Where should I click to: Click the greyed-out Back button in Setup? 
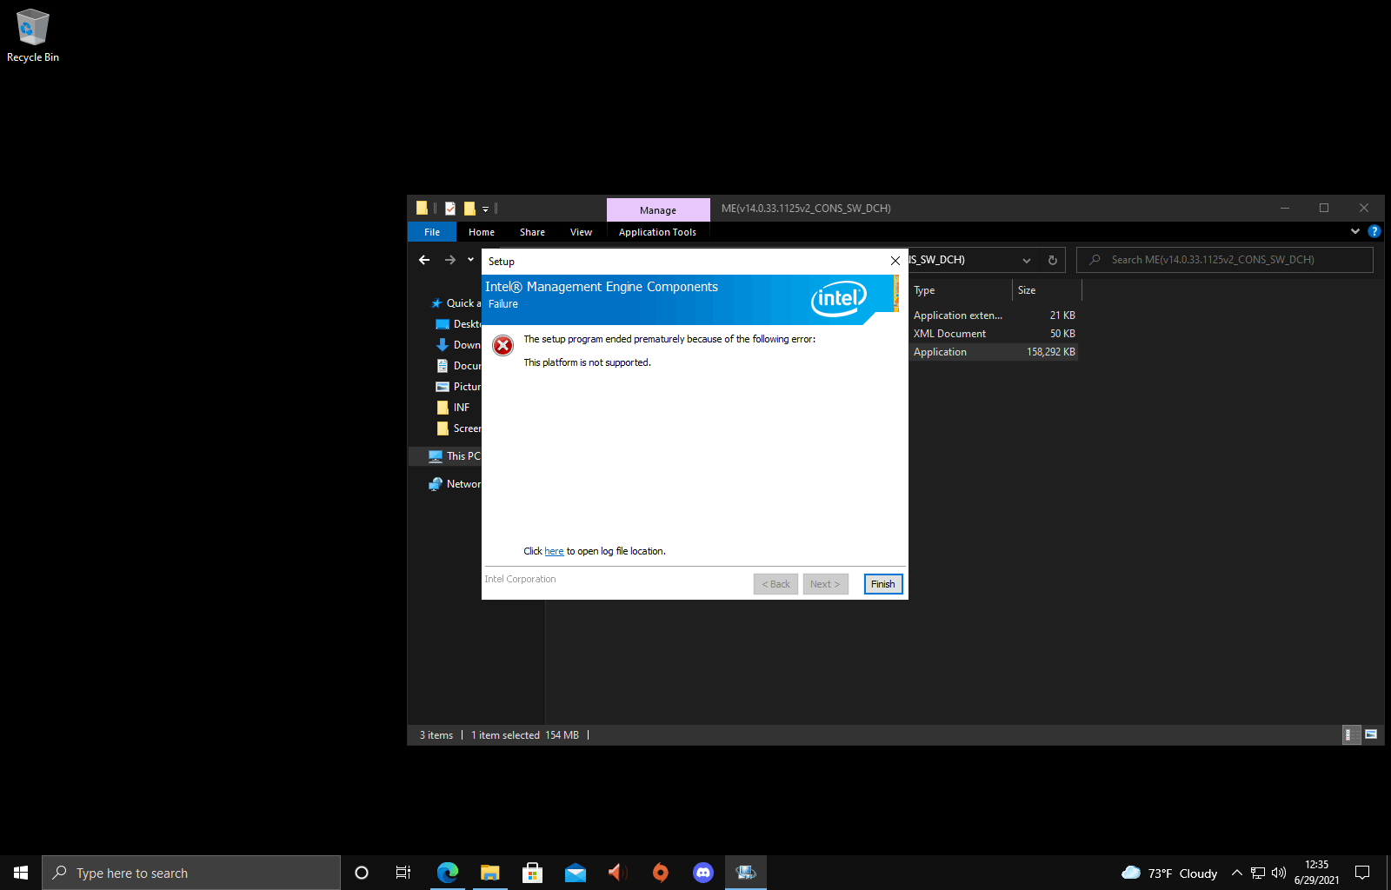(775, 584)
